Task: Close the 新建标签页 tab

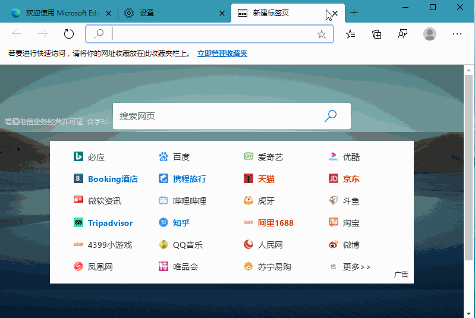Action: [335, 13]
